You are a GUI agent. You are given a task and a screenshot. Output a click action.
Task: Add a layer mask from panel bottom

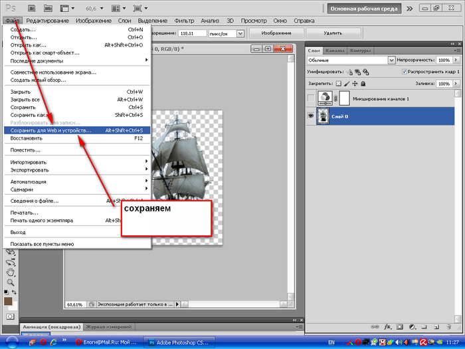[400, 326]
